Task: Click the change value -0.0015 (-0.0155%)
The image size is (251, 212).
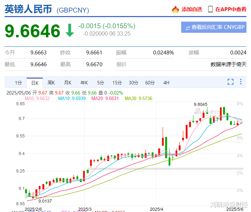Action: point(107,26)
